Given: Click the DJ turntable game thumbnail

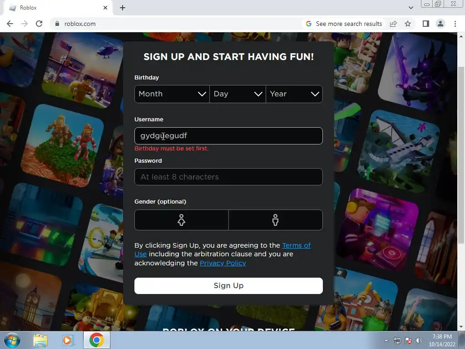Looking at the screenshot, I should [x=379, y=230].
